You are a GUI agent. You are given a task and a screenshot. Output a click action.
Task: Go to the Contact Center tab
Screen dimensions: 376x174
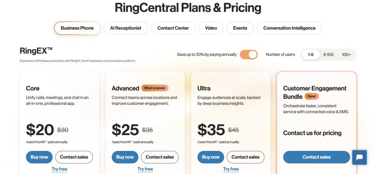pyautogui.click(x=173, y=28)
